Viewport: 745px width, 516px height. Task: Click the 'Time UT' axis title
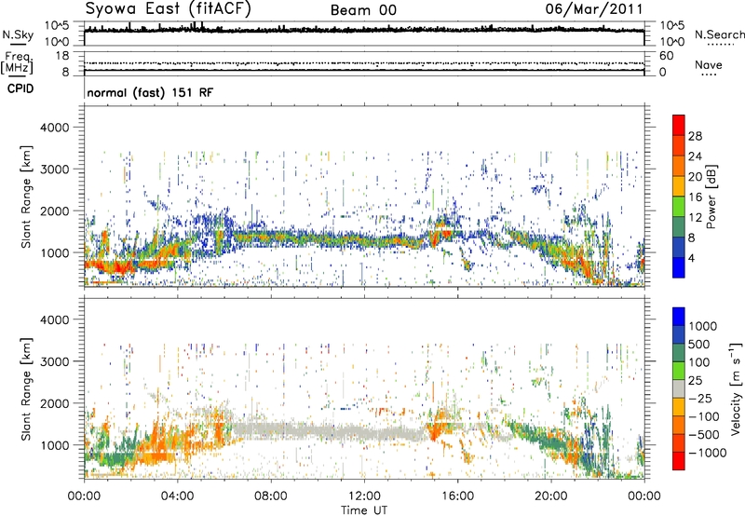(x=364, y=510)
